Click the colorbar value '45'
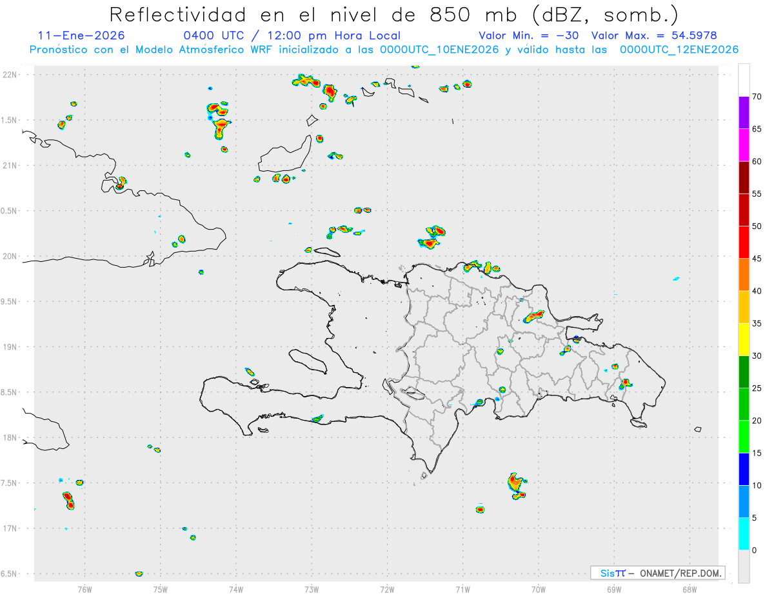This screenshot has height=598, width=774. click(x=757, y=259)
